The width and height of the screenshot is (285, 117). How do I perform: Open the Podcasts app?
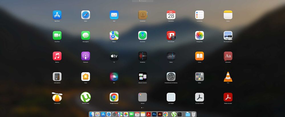pyautogui.click(x=85, y=56)
